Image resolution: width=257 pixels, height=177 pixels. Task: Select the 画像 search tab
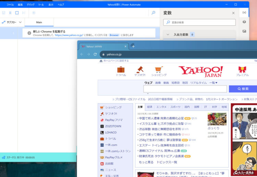pyautogui.click(x=158, y=83)
